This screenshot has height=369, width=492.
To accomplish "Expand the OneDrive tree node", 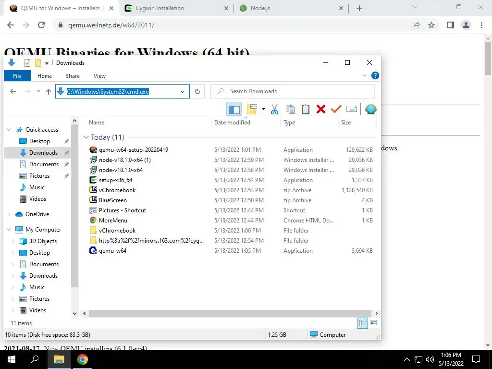I will click(9, 214).
